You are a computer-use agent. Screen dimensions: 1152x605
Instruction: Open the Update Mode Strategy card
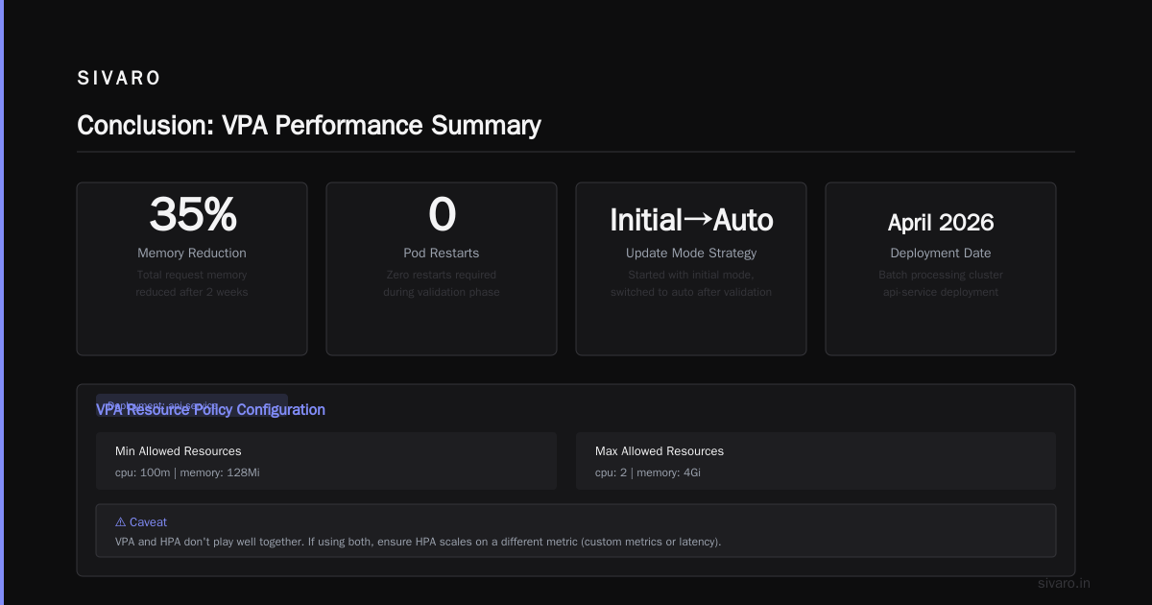[691, 269]
